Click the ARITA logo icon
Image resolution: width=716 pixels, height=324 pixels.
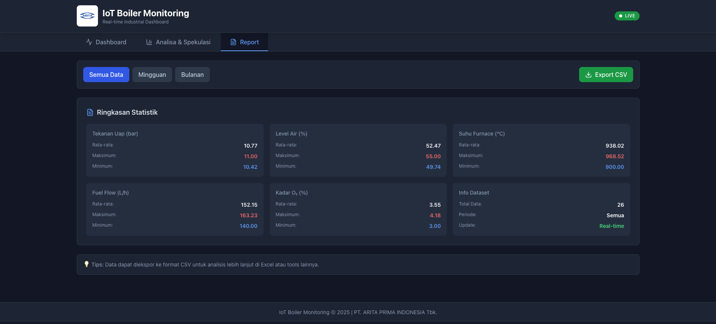tap(87, 16)
